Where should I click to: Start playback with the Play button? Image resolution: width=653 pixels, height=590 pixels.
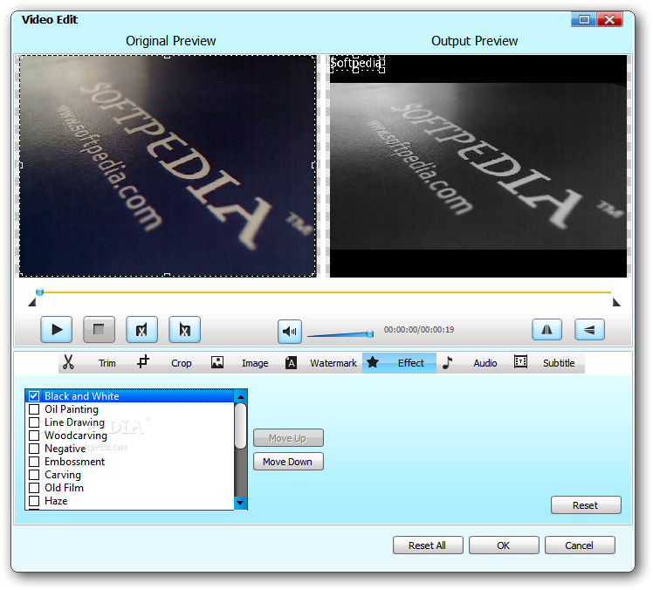(x=56, y=329)
